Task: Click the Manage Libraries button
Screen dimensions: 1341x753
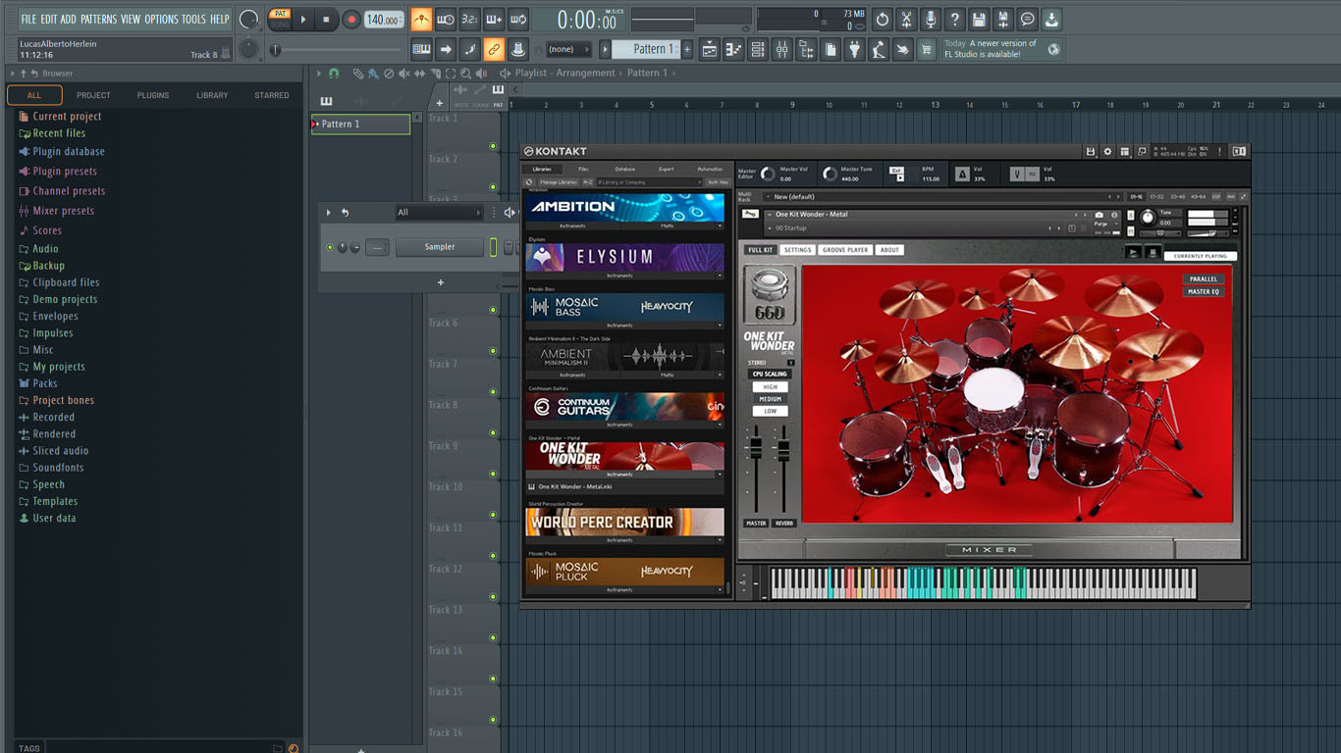Action: (558, 182)
